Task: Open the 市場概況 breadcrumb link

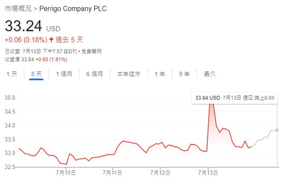Action: pos(18,8)
